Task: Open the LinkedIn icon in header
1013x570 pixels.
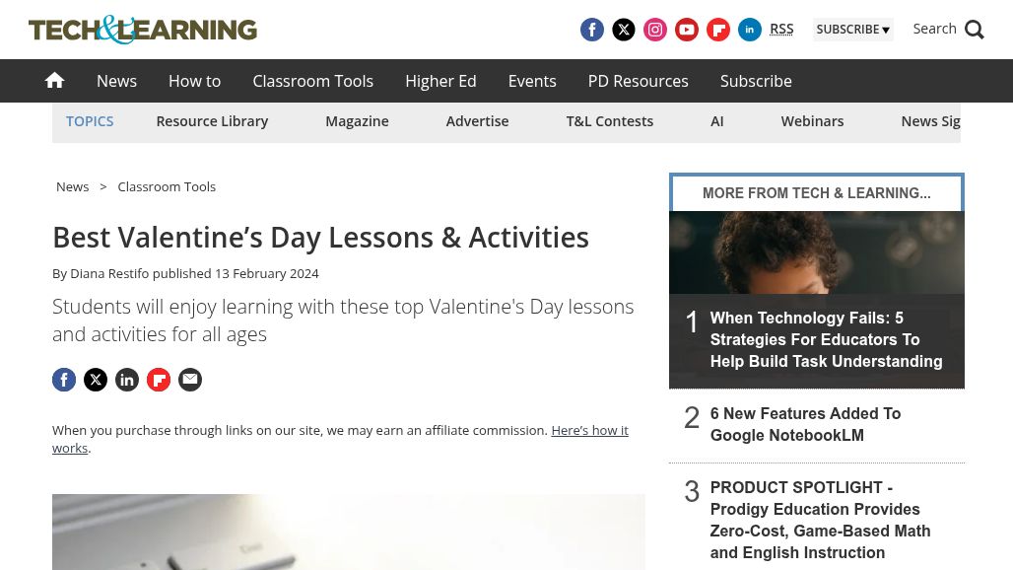Action: 750,30
